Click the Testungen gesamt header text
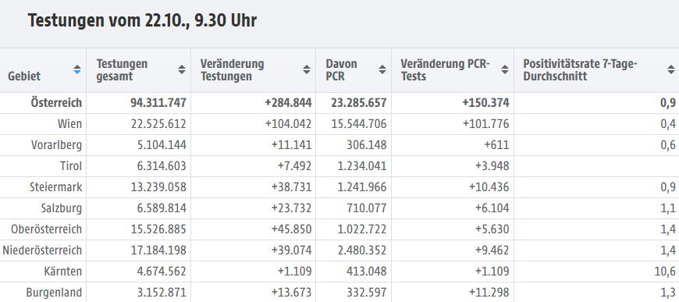 pos(122,69)
